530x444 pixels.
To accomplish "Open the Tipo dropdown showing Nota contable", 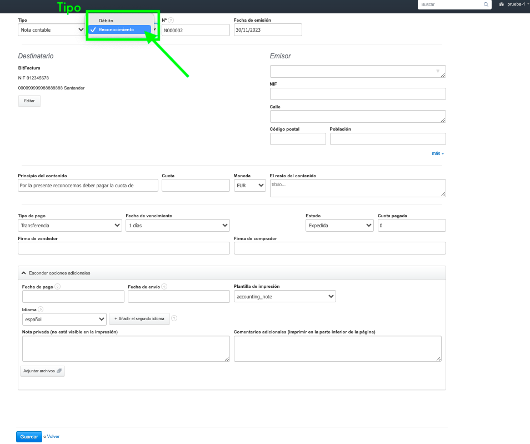I will pos(51,30).
